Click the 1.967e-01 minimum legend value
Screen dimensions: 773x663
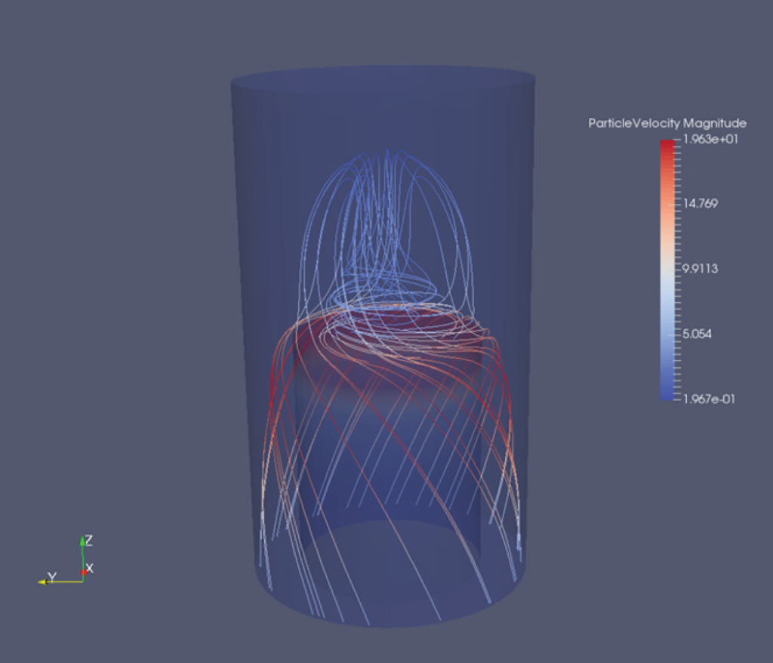pyautogui.click(x=708, y=399)
